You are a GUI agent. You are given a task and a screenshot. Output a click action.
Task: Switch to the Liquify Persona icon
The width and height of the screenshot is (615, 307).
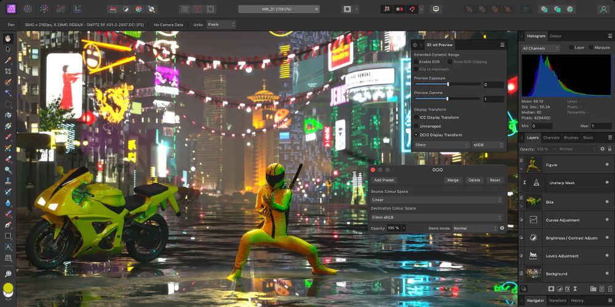pyautogui.click(x=28, y=9)
